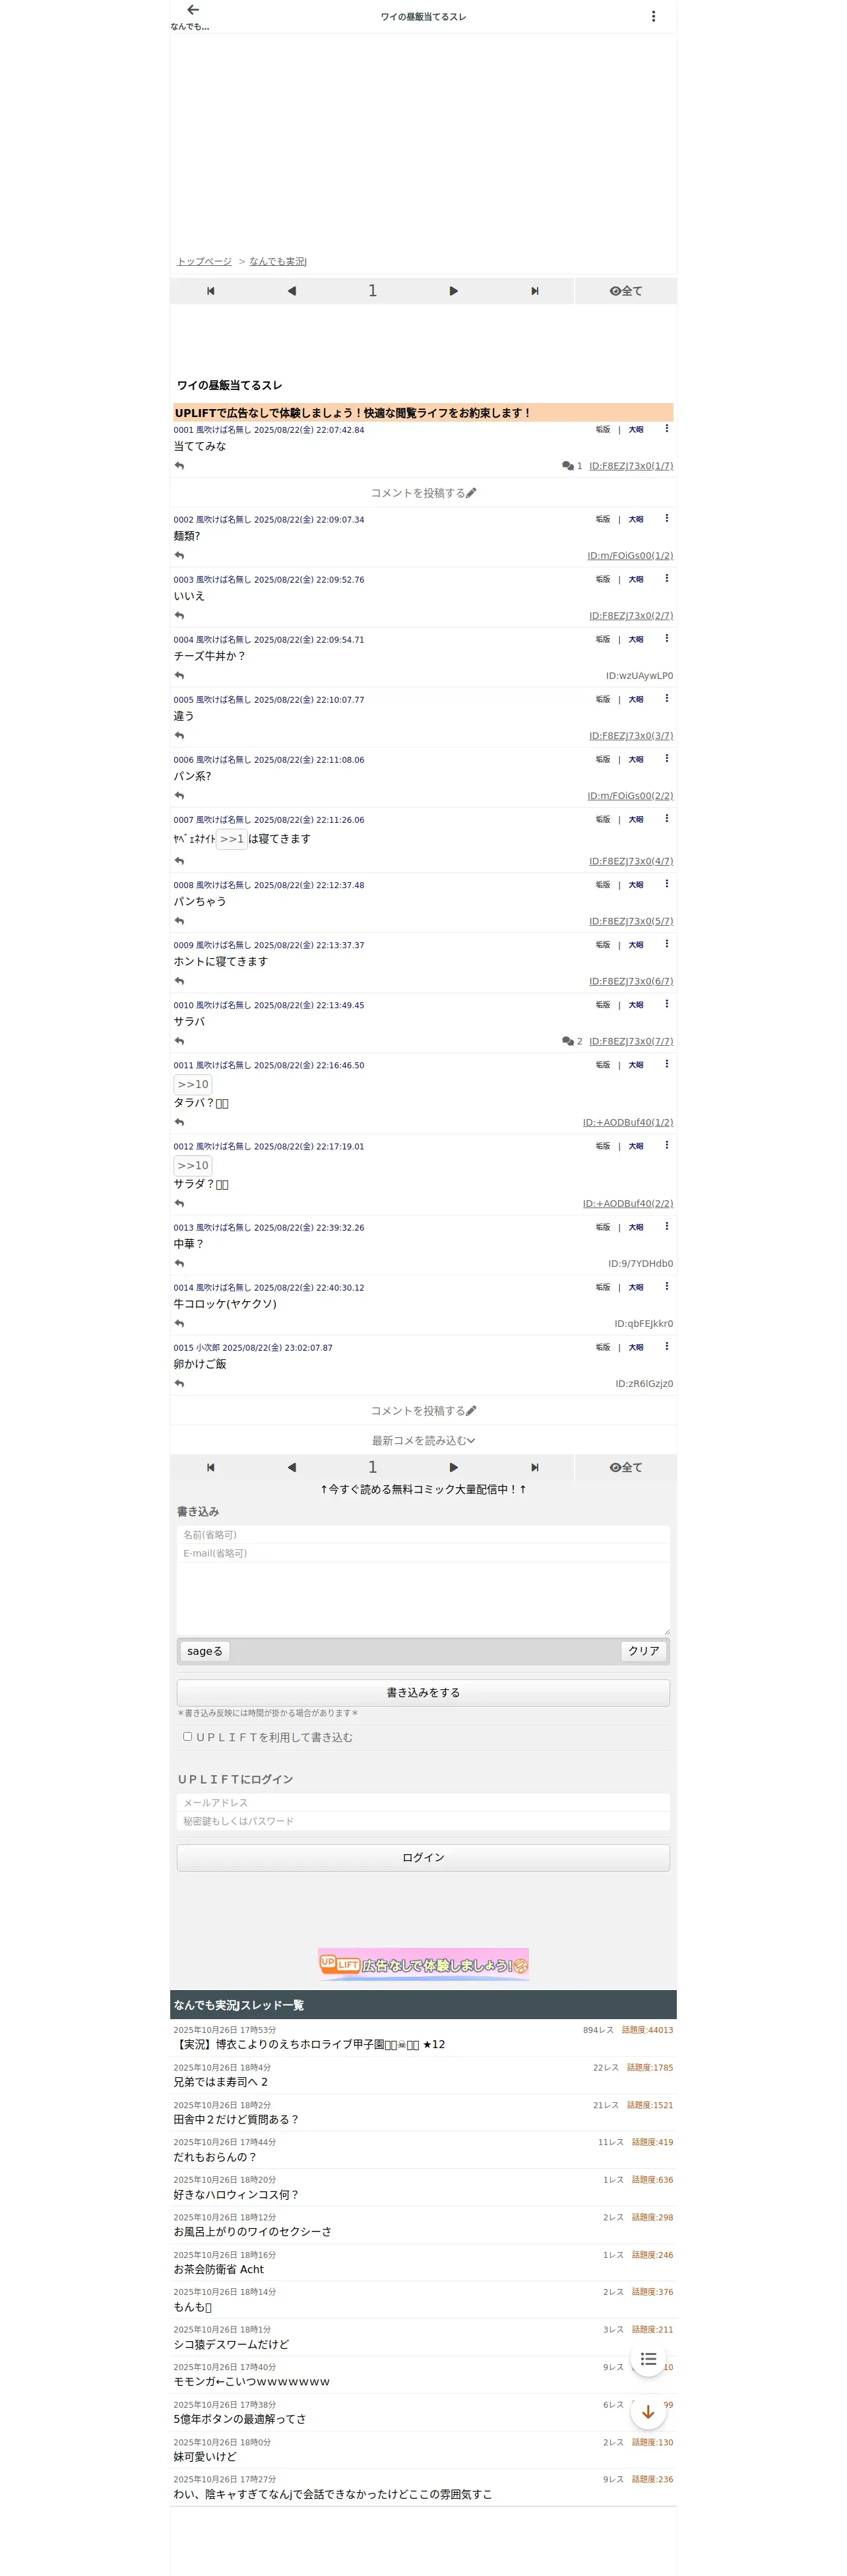Image resolution: width=847 pixels, height=2576 pixels.
Task: Open ID:+AODBuf40(1/2) link
Action: point(628,1122)
